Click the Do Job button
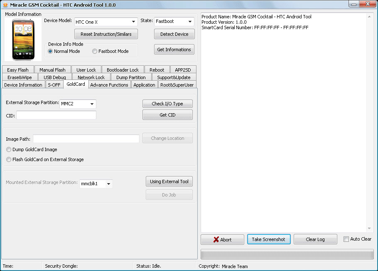Screen dimensions: 378x271 (x=169, y=195)
